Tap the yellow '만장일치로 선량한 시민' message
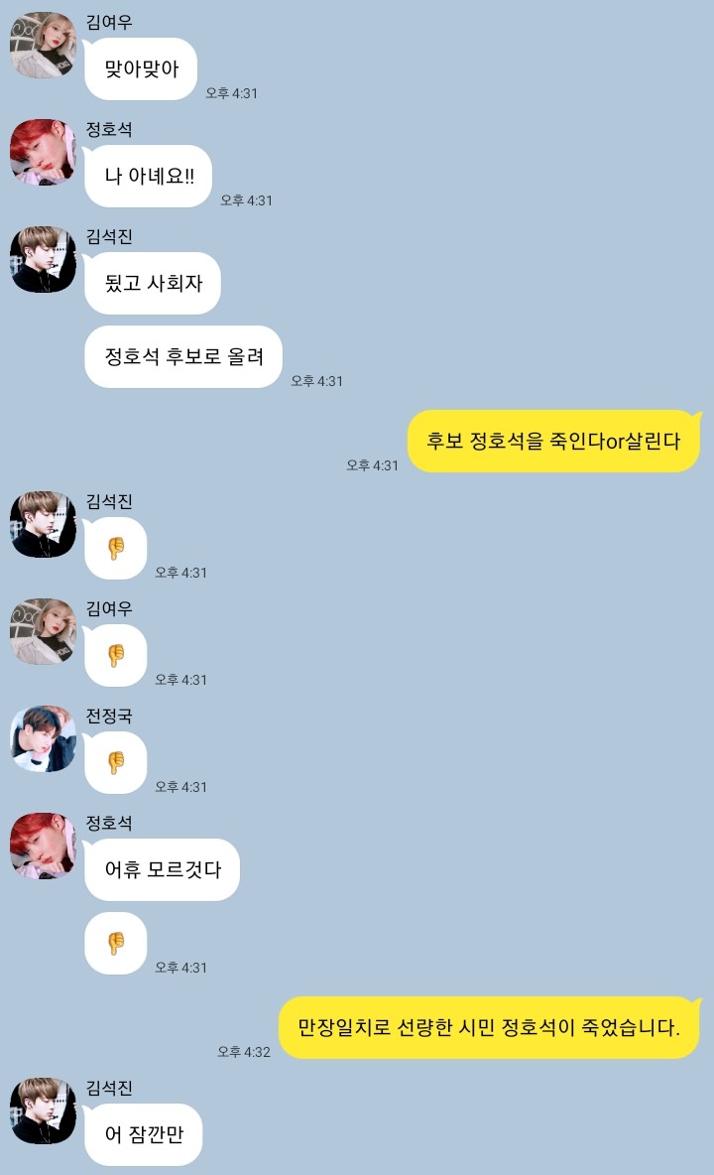This screenshot has height=1175, width=714. click(x=490, y=1027)
